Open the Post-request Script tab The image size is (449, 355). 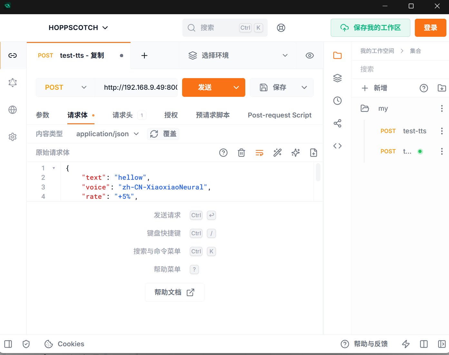[280, 115]
